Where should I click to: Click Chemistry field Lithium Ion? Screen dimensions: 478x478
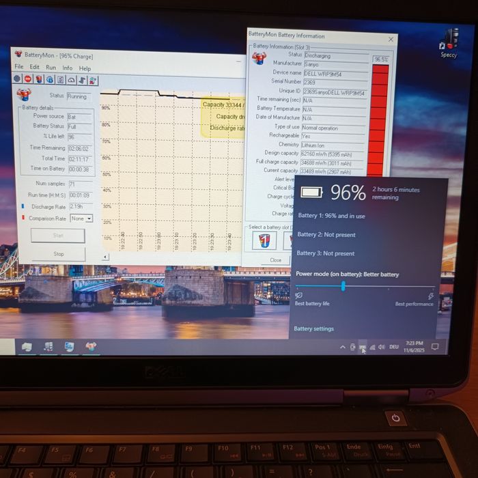click(x=333, y=145)
